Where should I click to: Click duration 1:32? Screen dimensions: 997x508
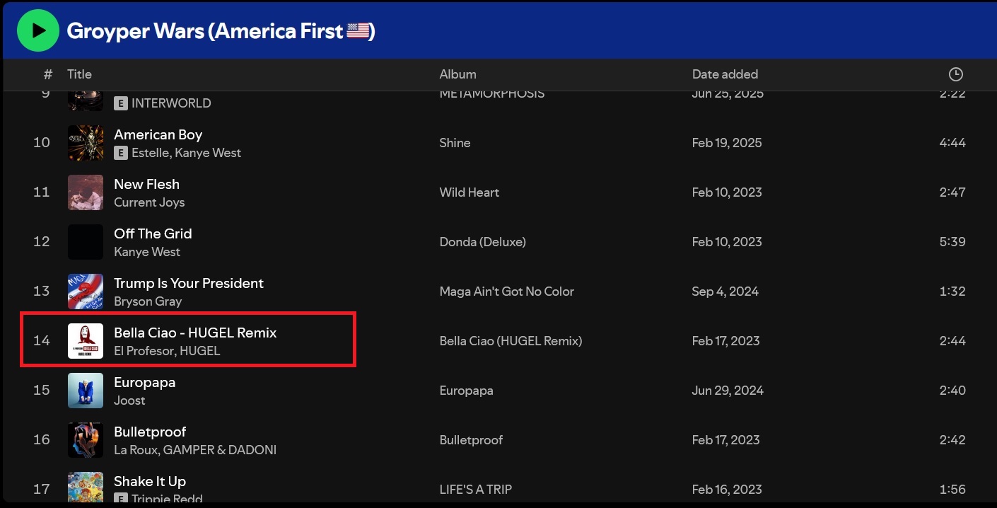point(953,291)
